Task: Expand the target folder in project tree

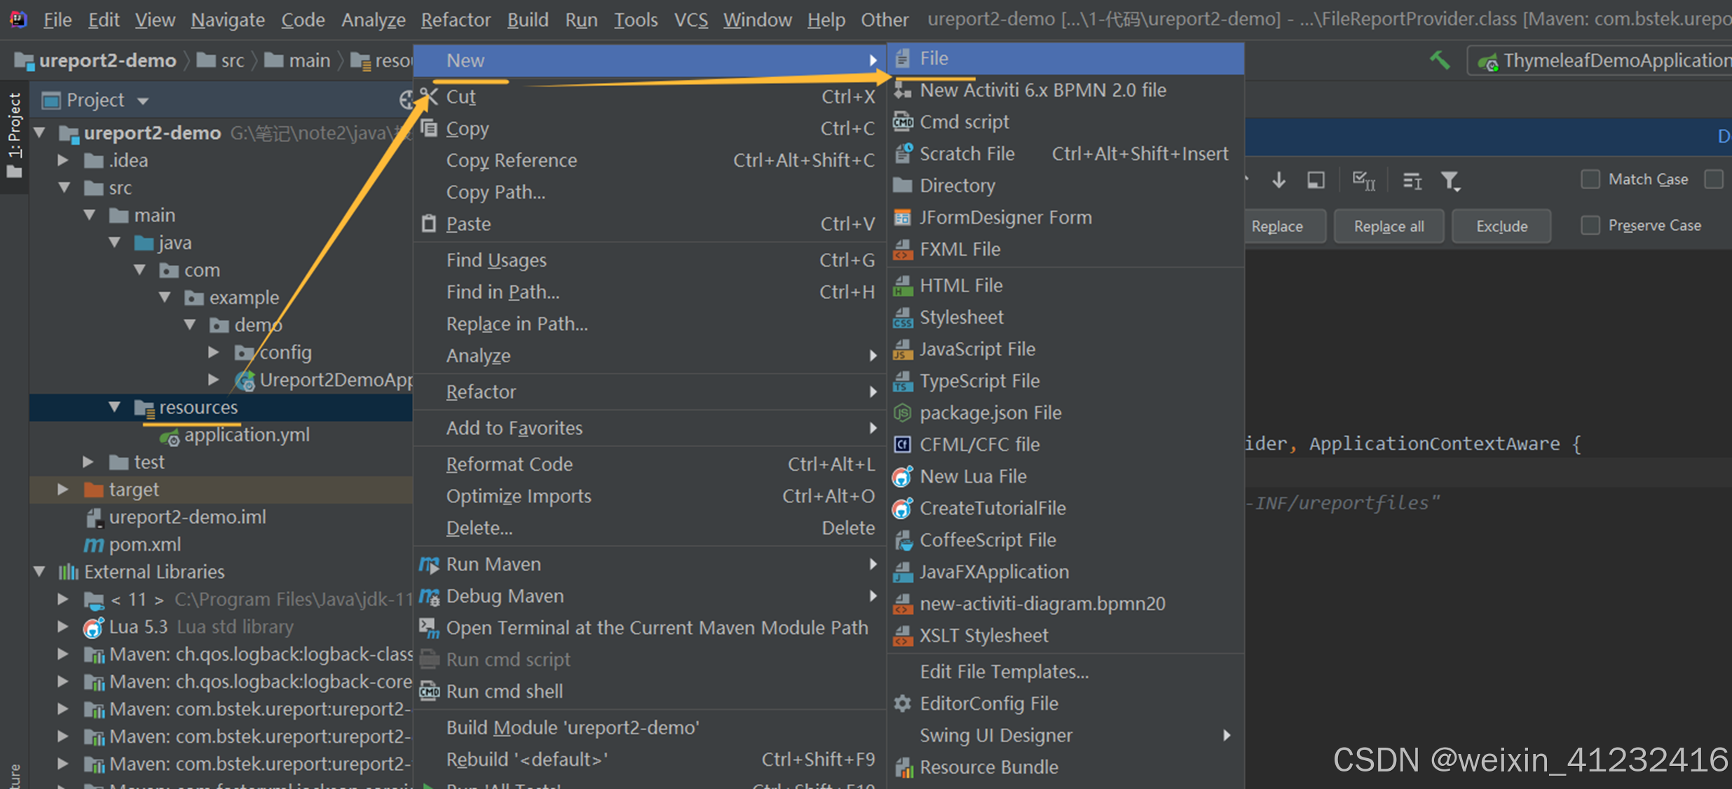Action: pyautogui.click(x=63, y=489)
